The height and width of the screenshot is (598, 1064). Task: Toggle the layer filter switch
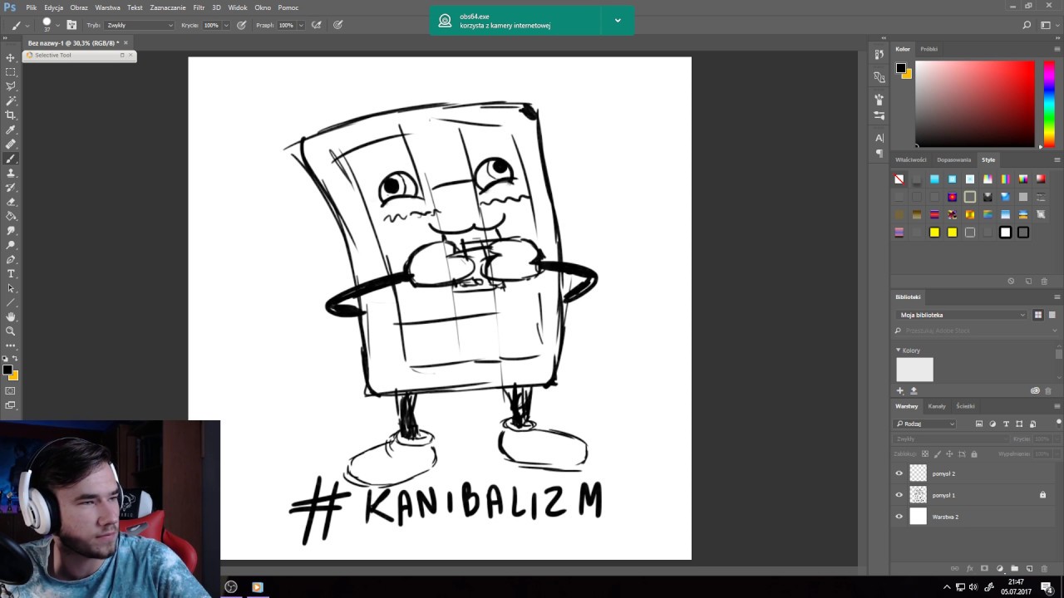1058,423
